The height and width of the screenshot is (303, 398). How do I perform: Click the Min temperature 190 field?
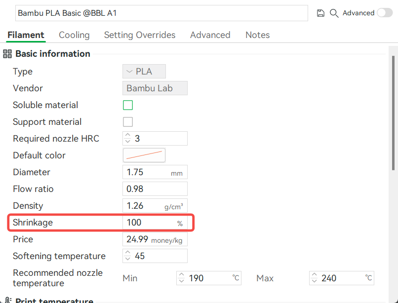[x=209, y=278]
